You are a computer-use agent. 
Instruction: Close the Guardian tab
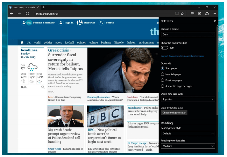tap(38, 7)
